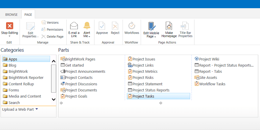Open the Edit Properties dropdown
260x130 pixels.
click(38, 37)
